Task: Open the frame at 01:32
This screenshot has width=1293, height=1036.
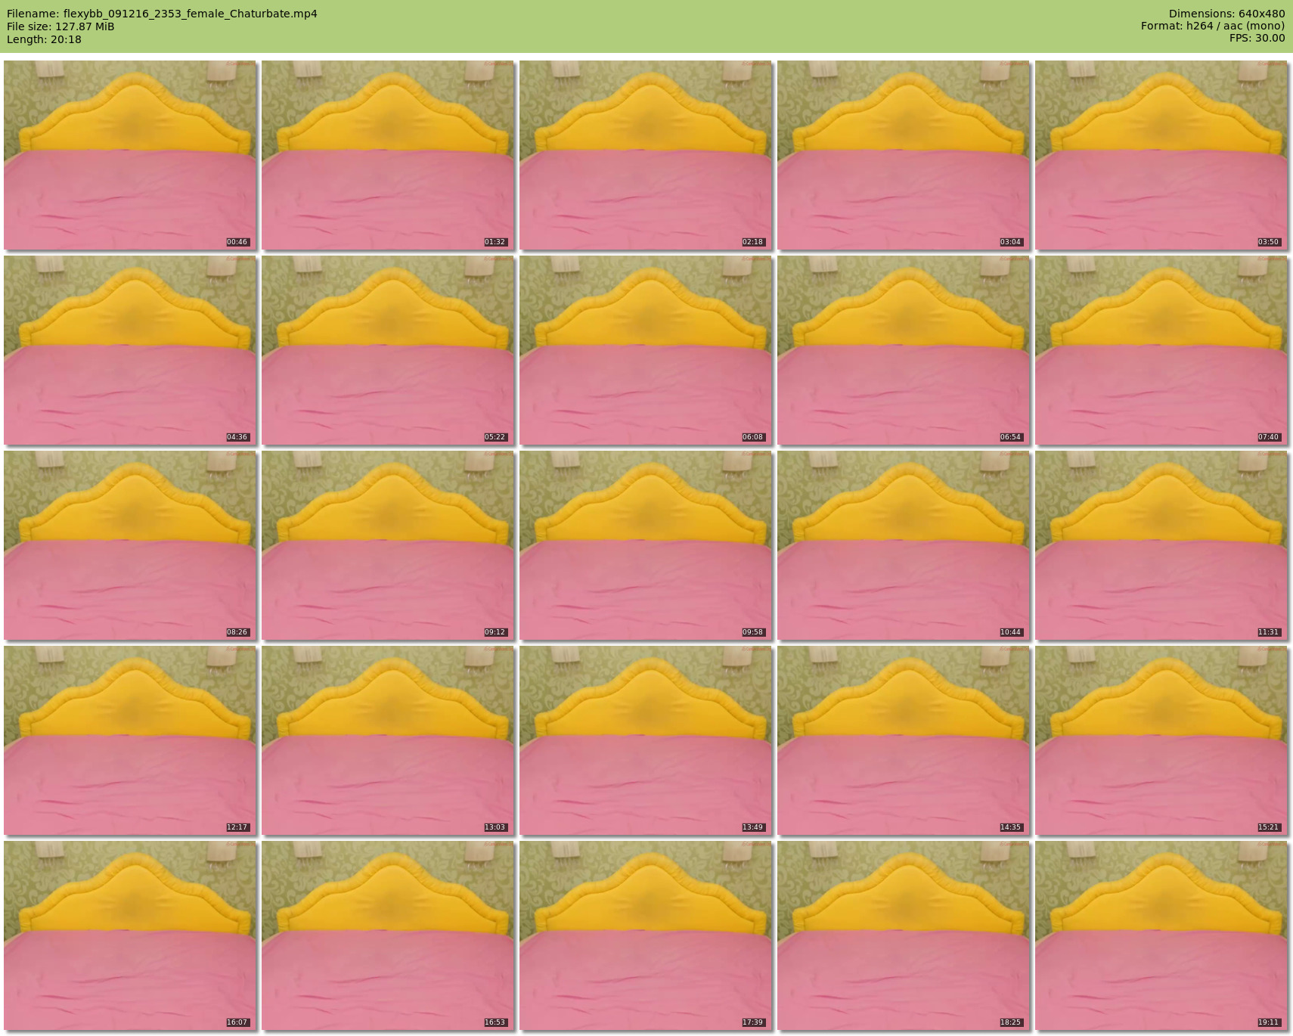Action: tap(388, 155)
